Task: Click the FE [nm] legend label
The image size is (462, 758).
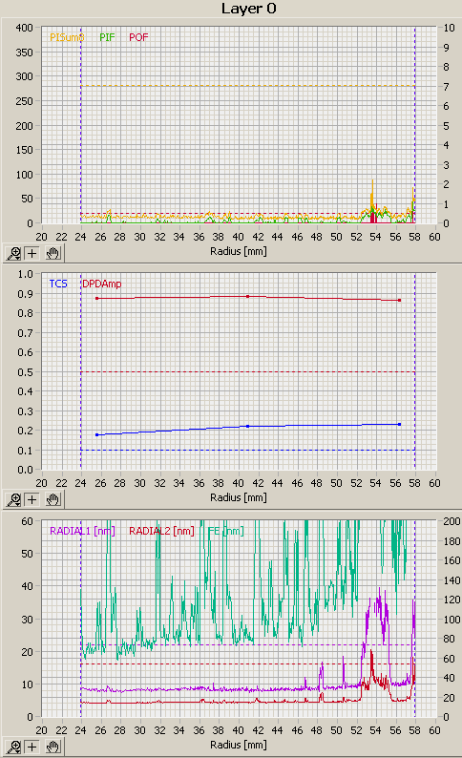Action: pos(225,532)
